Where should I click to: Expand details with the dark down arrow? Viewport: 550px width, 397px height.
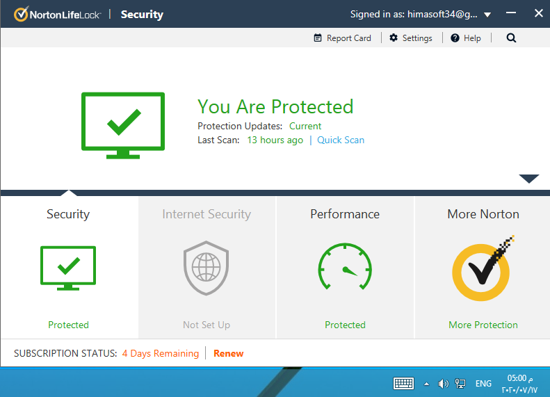(529, 179)
